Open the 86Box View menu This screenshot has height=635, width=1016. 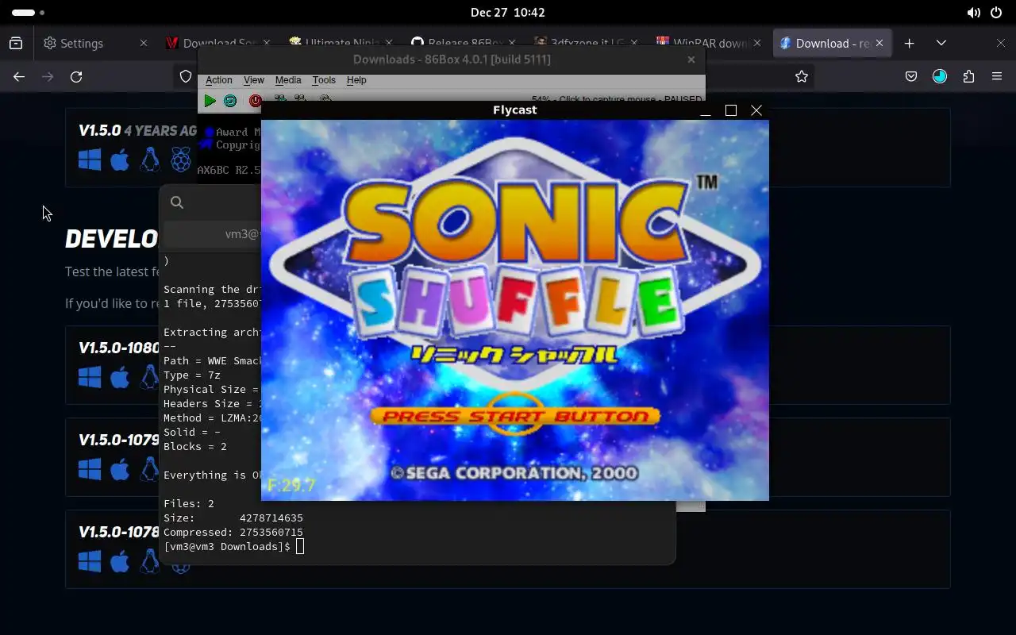tap(254, 80)
